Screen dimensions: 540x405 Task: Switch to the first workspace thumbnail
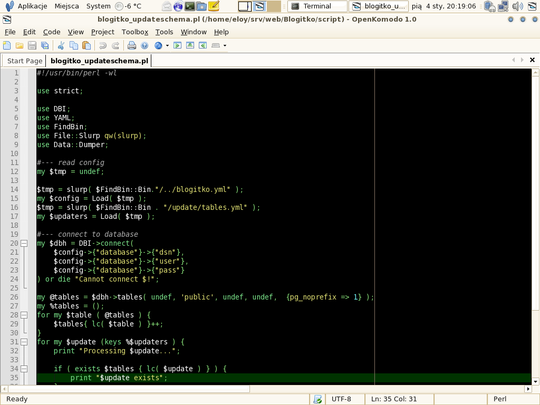pyautogui.click(x=245, y=6)
